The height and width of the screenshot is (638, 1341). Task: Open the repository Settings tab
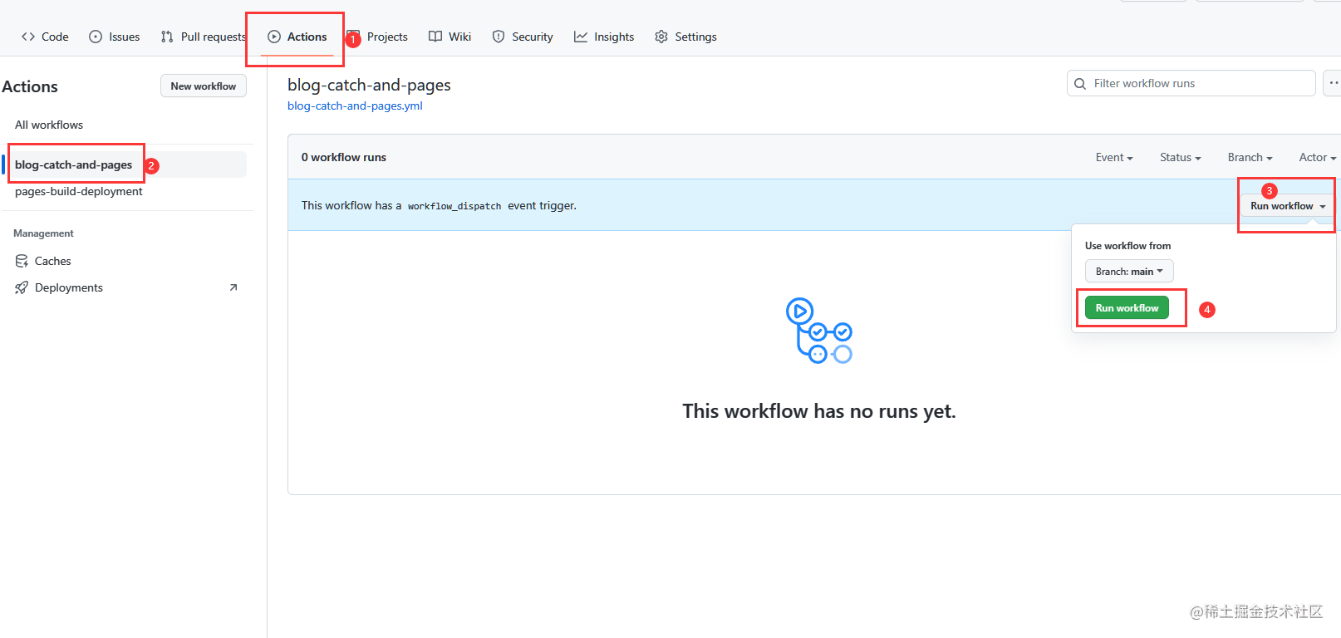(x=685, y=37)
